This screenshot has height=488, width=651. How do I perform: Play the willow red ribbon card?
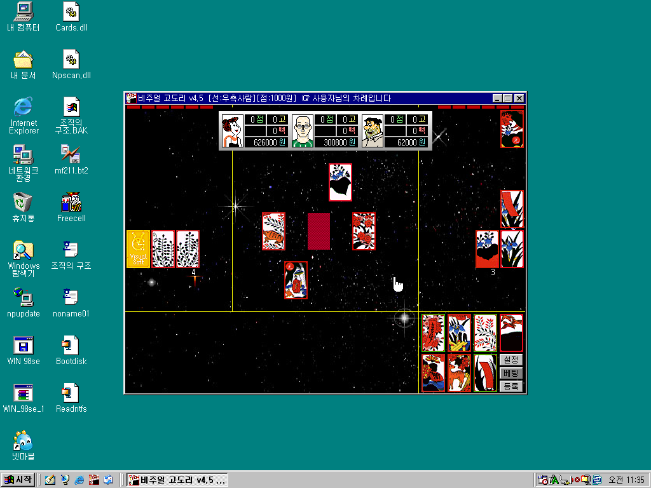485,372
